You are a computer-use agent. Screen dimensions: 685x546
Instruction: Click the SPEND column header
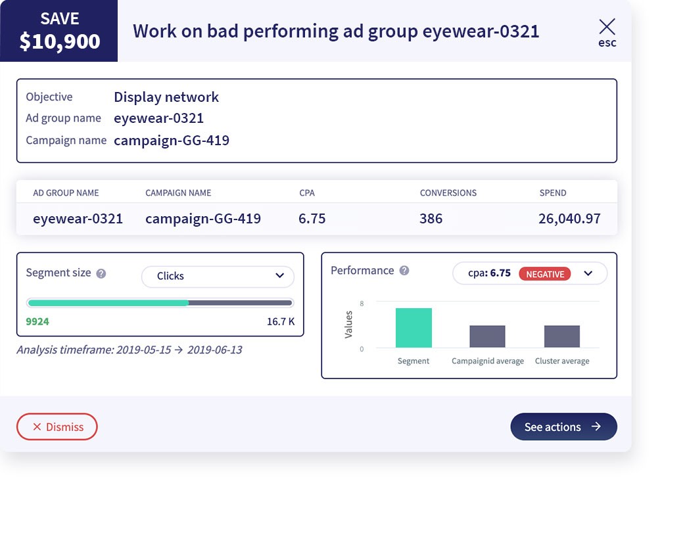pos(553,193)
